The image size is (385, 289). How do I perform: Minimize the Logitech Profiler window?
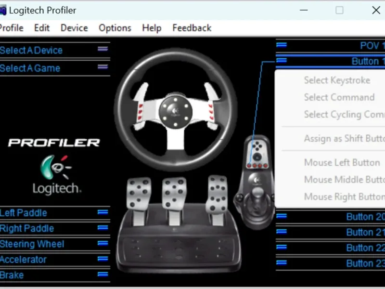[304, 10]
